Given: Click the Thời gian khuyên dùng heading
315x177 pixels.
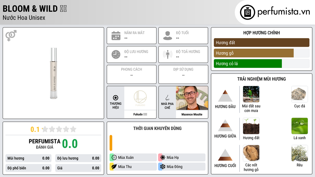Looking at the screenshot, I should pos(157,128).
